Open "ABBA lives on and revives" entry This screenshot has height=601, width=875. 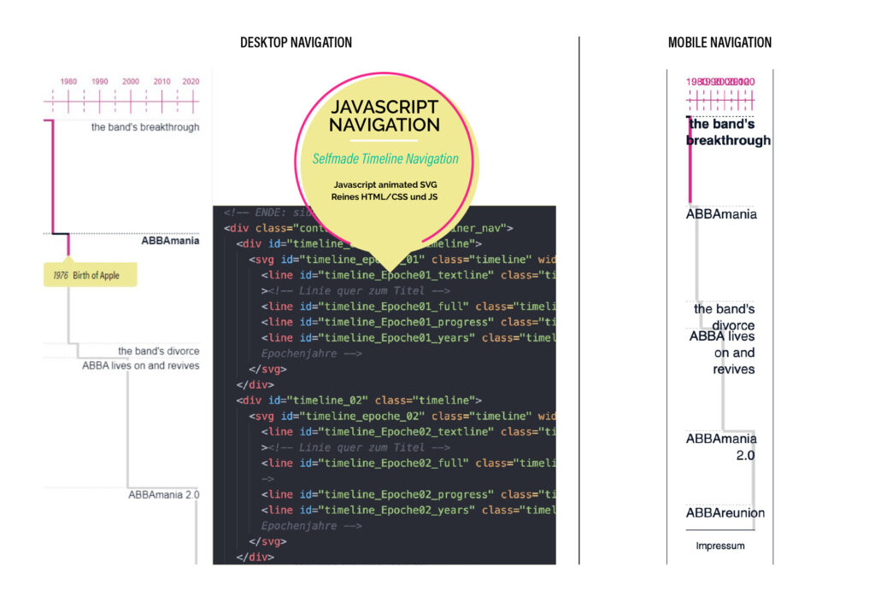(139, 365)
